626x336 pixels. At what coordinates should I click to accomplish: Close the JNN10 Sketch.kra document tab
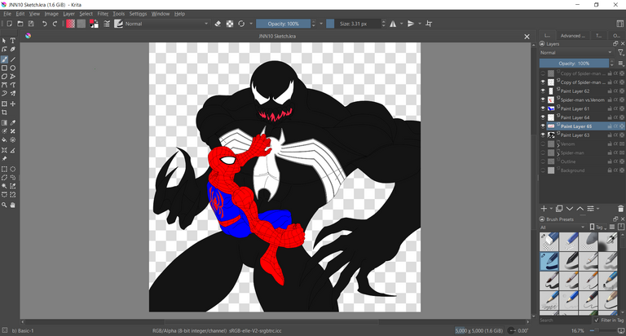pos(527,37)
